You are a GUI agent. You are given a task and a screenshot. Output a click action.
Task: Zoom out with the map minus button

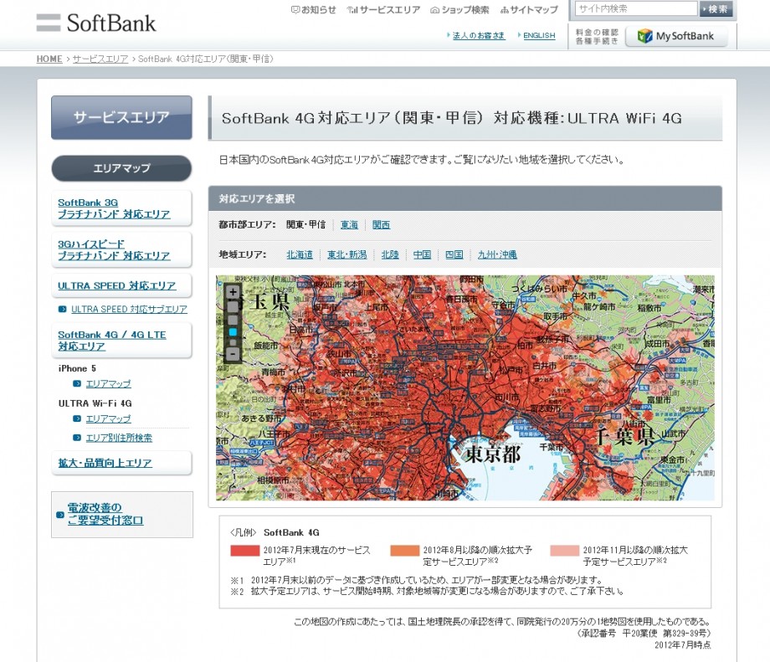233,353
